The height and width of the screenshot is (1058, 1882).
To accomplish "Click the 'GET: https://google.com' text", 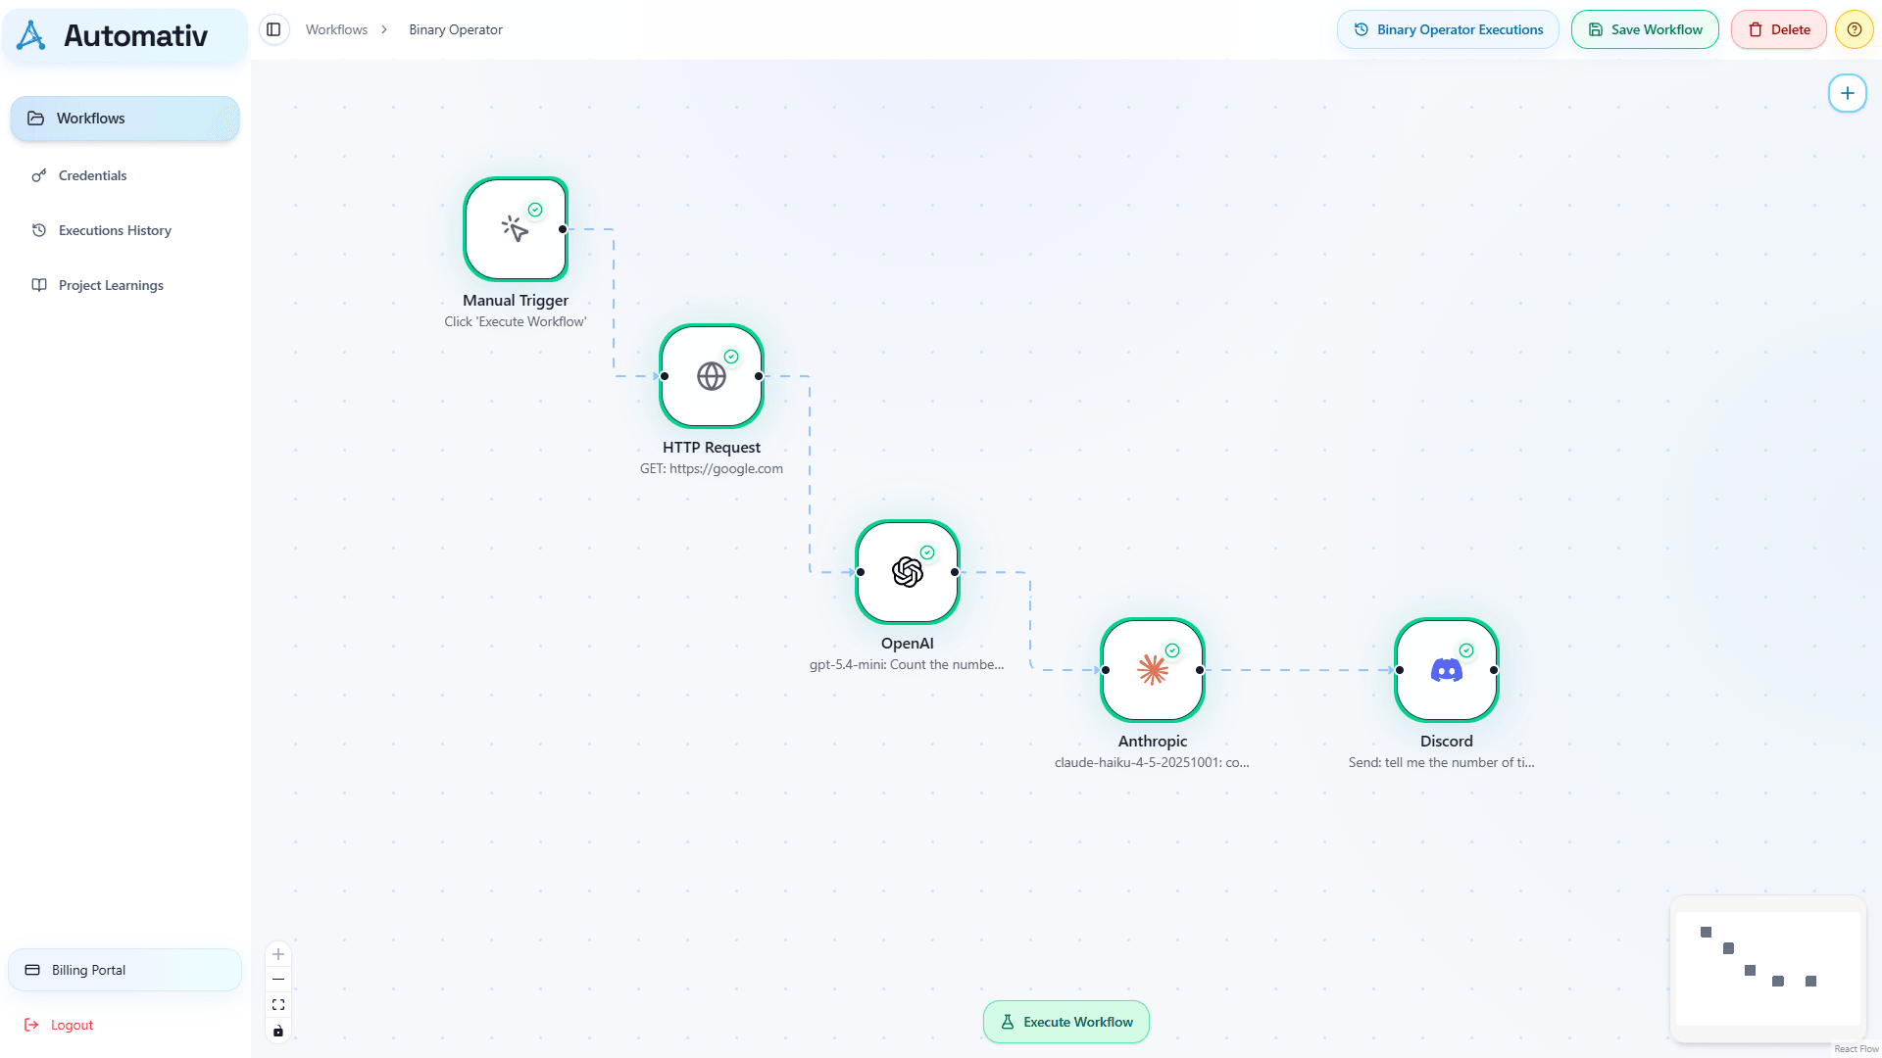I will point(712,468).
